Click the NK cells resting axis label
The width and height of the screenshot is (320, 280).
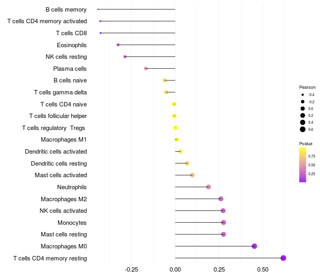click(x=66, y=57)
